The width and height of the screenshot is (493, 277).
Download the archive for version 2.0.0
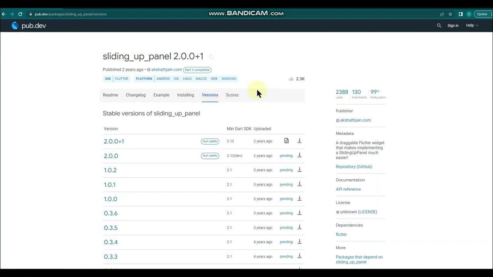point(299,155)
